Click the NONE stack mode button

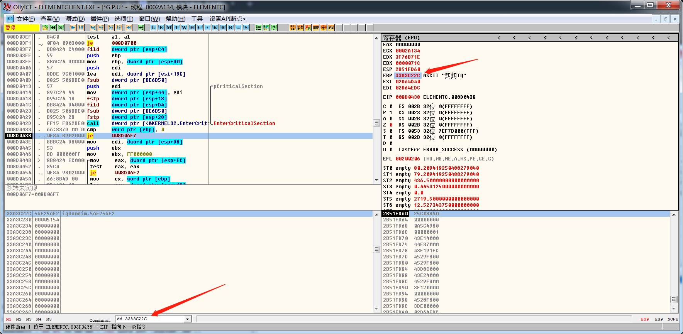point(673,319)
